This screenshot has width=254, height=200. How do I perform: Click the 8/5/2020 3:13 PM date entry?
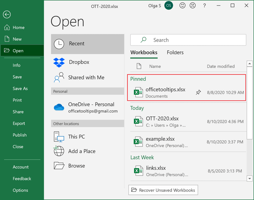[225, 171]
